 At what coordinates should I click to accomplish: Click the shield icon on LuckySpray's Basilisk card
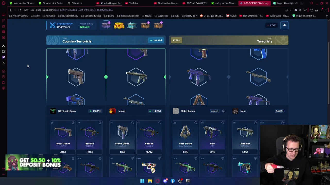100,123
